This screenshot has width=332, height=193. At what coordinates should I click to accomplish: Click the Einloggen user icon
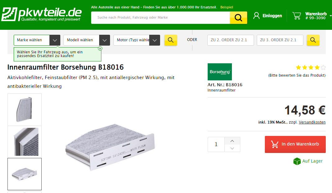(256, 16)
